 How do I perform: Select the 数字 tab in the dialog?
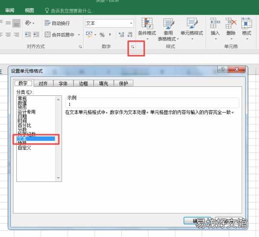(23, 83)
